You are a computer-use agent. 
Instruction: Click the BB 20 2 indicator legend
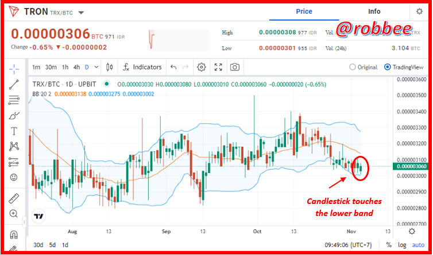coord(42,94)
